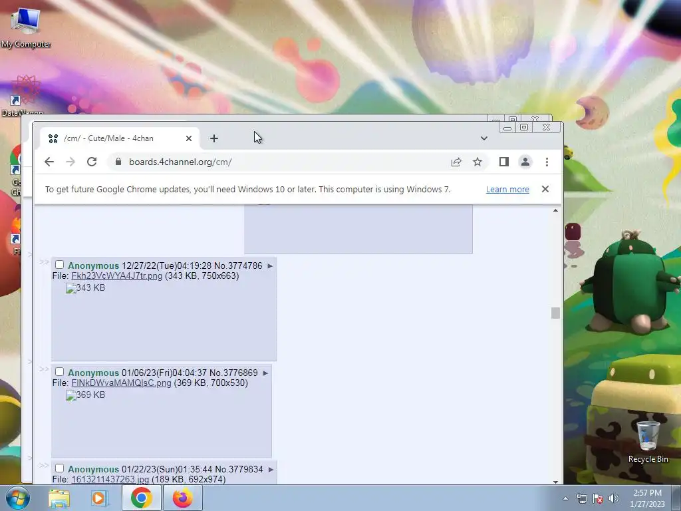This screenshot has height=511, width=681.
Task: Open file Fkh23VcWYA4J7tr.png link
Action: pos(117,276)
